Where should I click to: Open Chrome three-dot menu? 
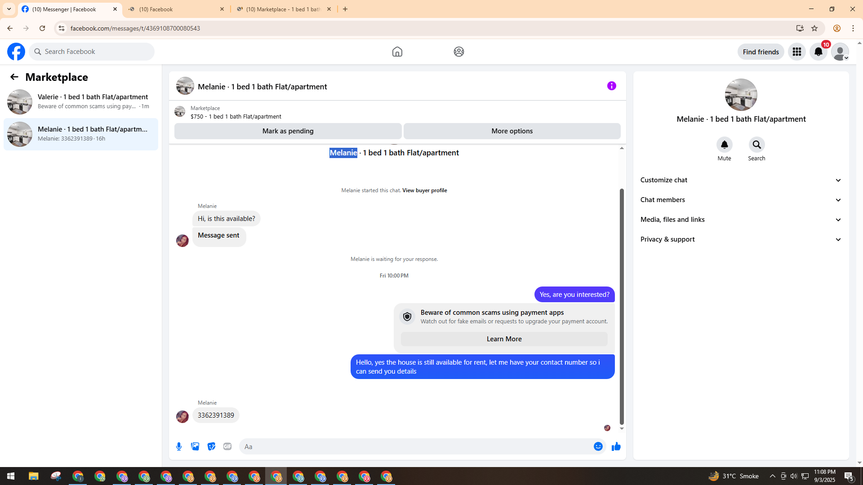[853, 28]
